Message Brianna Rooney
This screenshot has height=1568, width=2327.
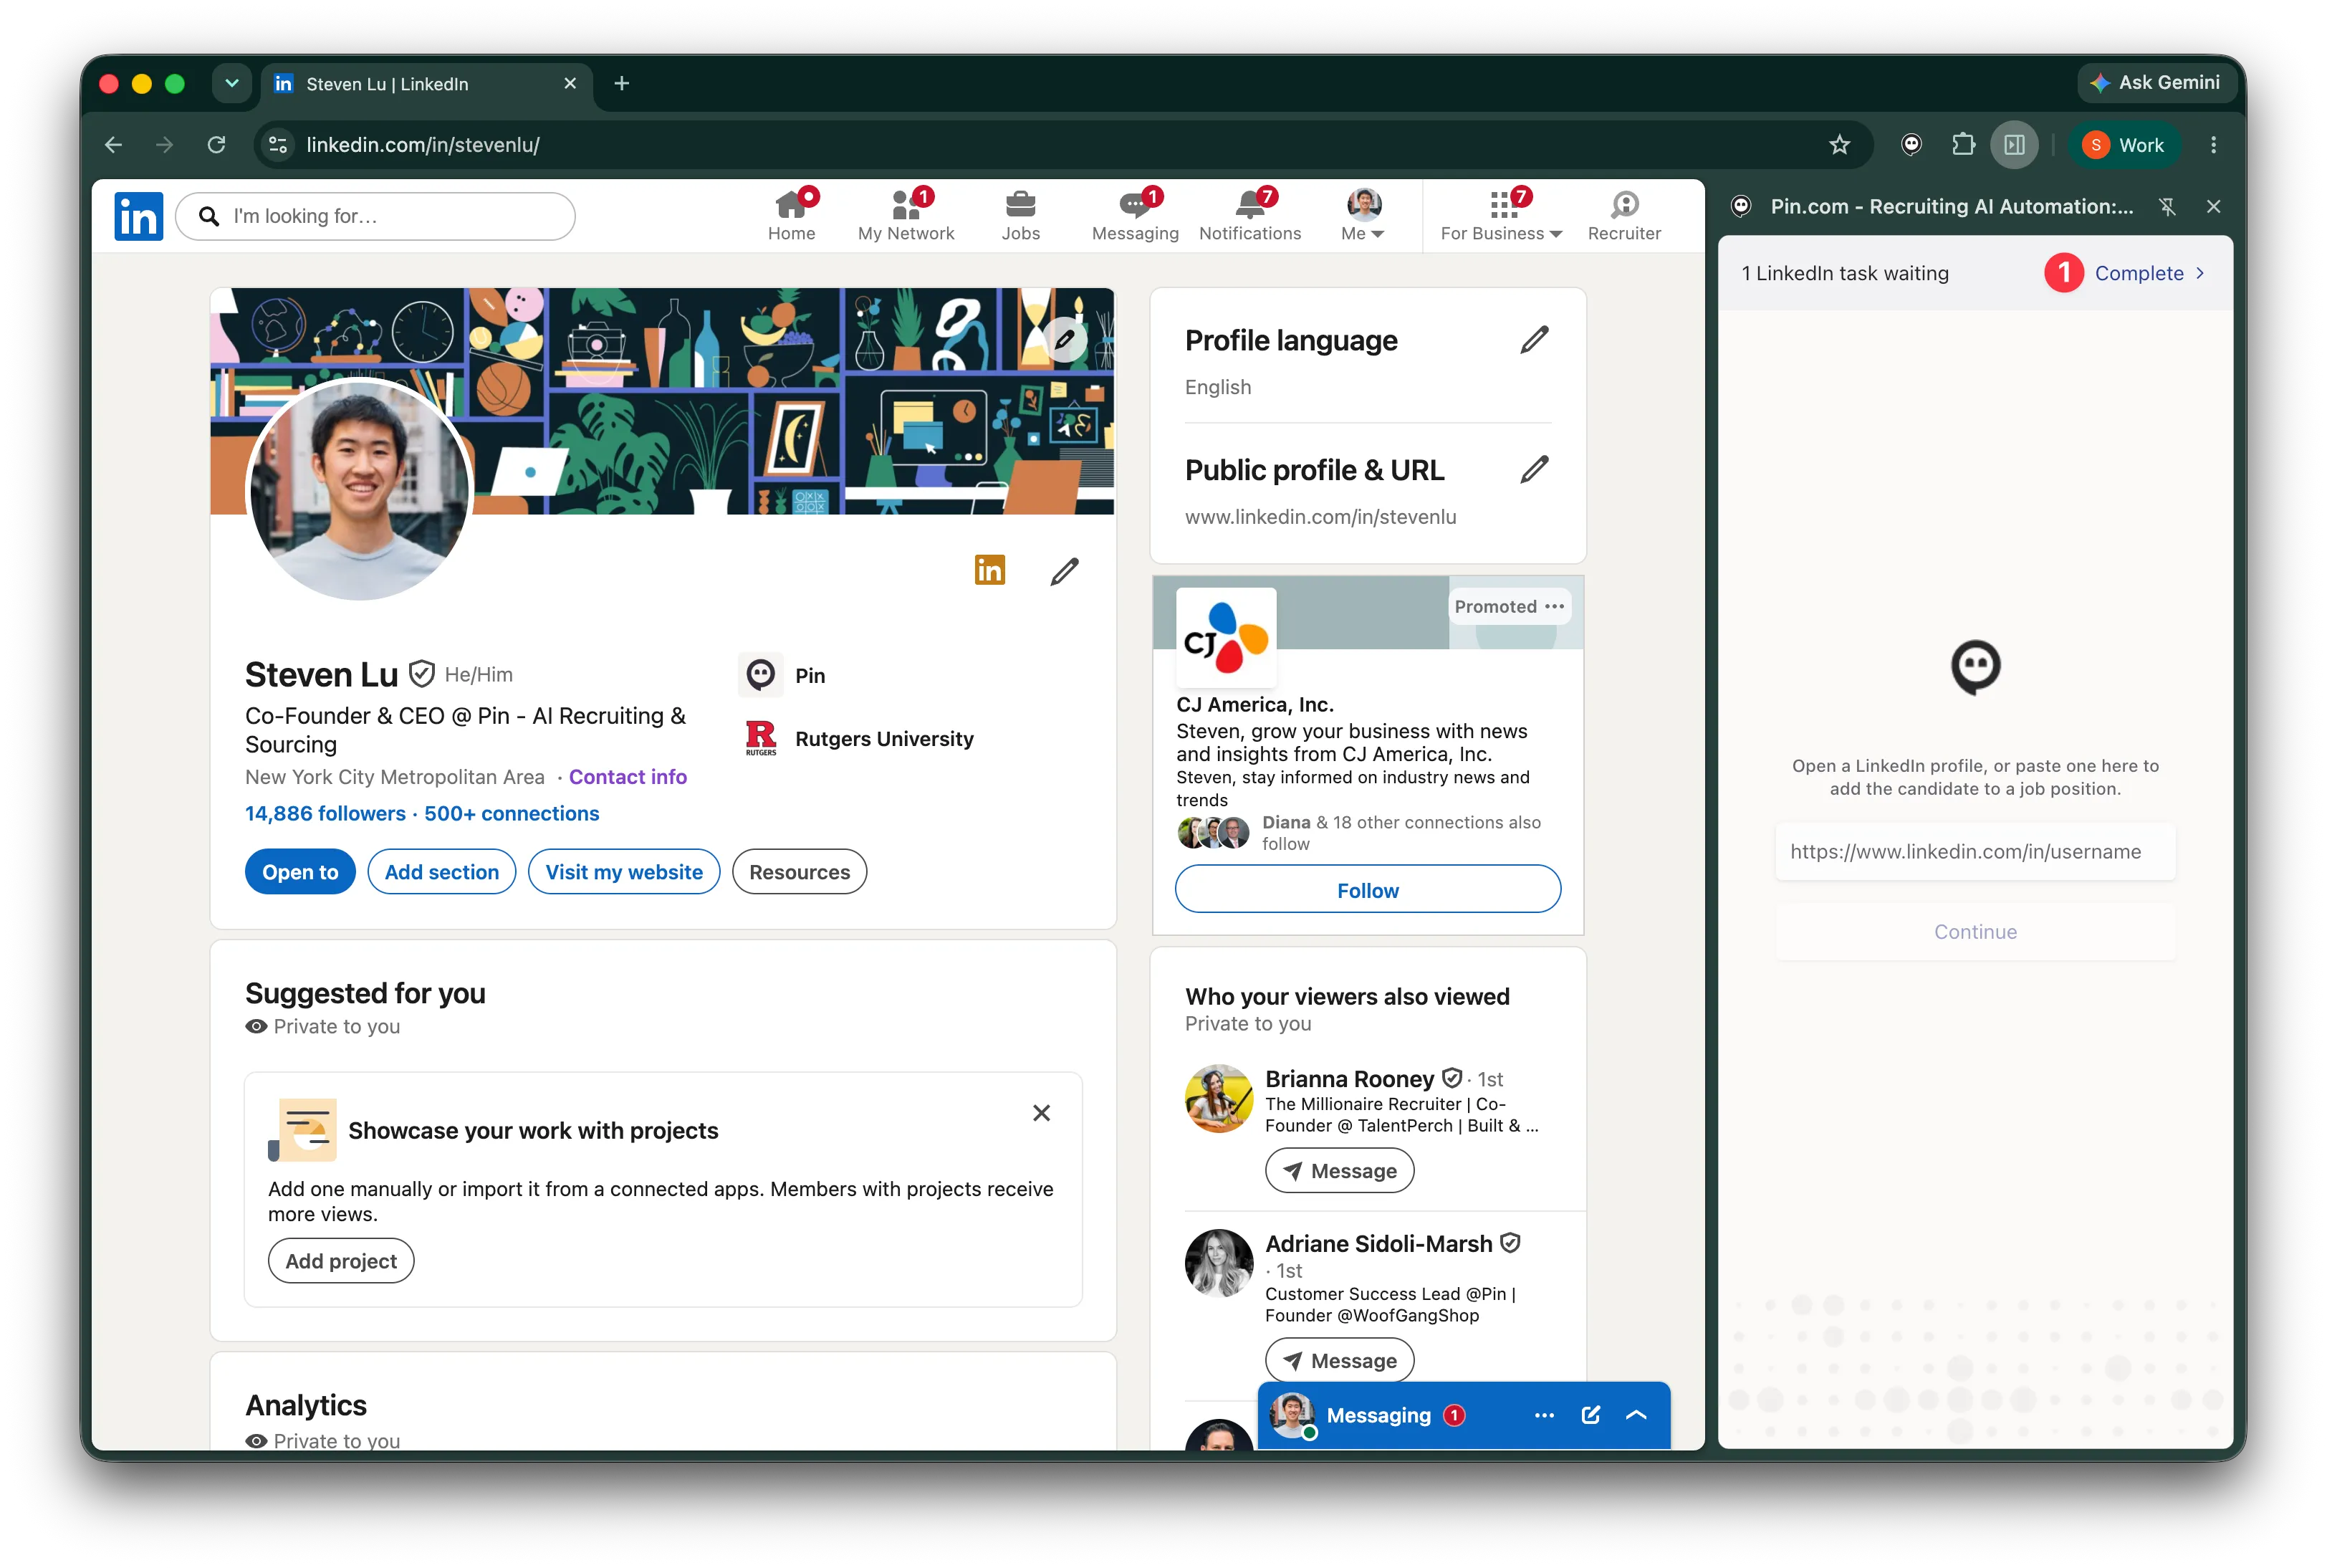[x=1340, y=1171]
